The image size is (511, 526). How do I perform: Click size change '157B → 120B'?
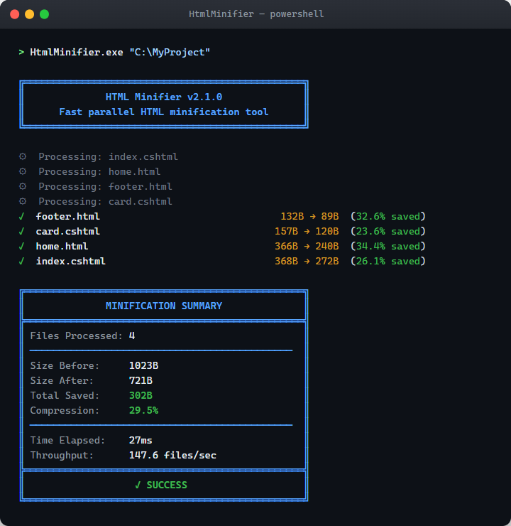pyautogui.click(x=307, y=232)
